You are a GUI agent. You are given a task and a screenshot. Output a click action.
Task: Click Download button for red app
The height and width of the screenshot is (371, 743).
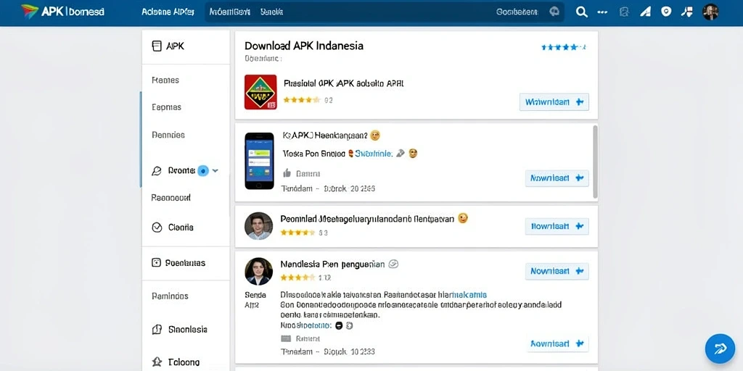554,101
